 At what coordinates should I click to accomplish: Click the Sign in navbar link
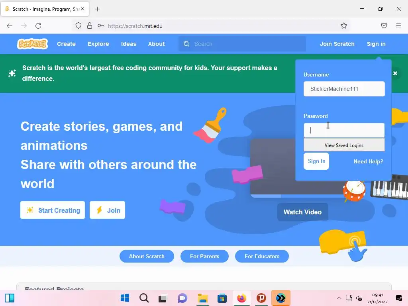376,44
